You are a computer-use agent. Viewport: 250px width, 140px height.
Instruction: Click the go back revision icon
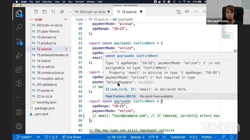187,12
